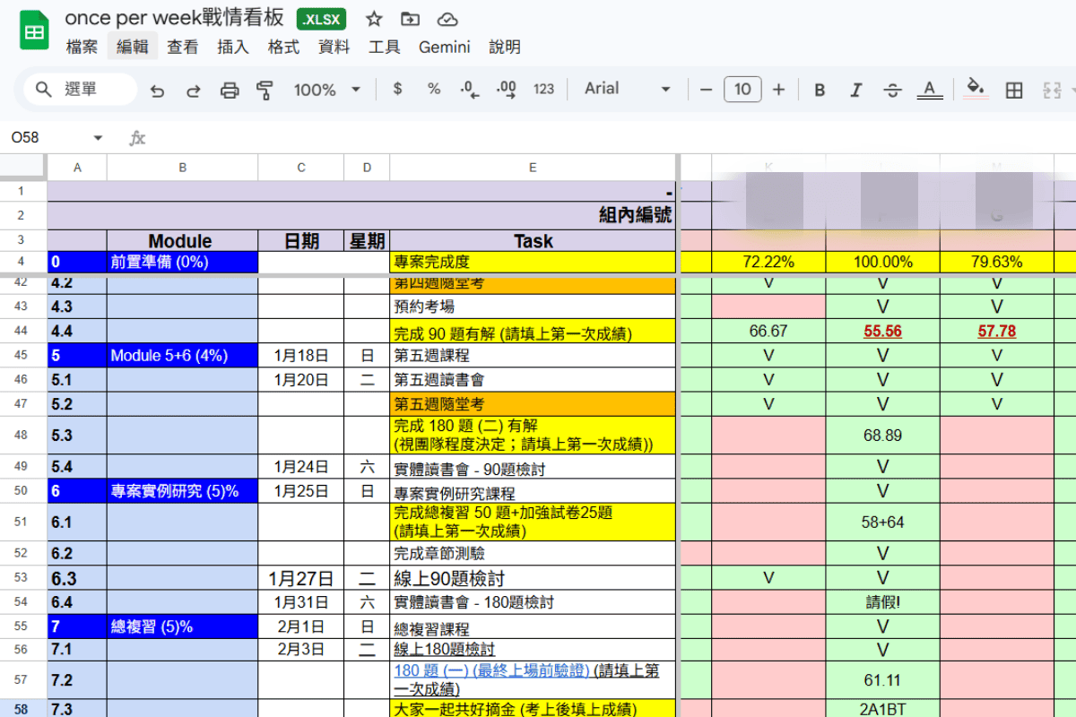Viewport: 1076px width, 717px height.
Task: Click the move to folder icon
Action: 410,19
